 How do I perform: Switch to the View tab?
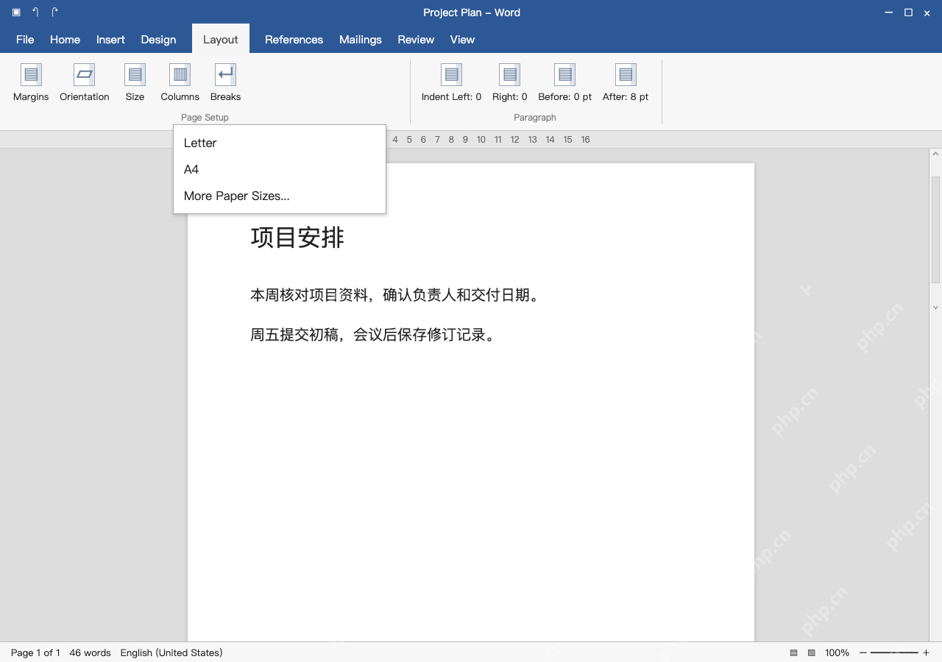(462, 40)
